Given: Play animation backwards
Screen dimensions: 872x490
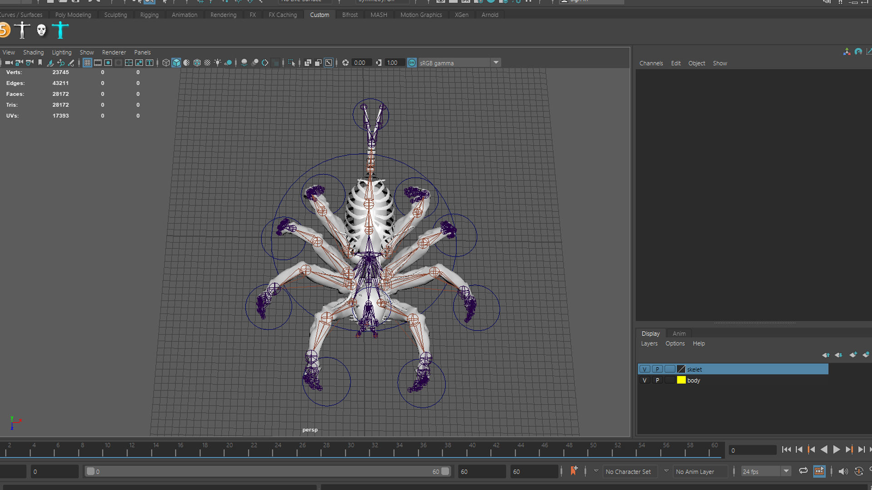Looking at the screenshot, I should (x=824, y=450).
